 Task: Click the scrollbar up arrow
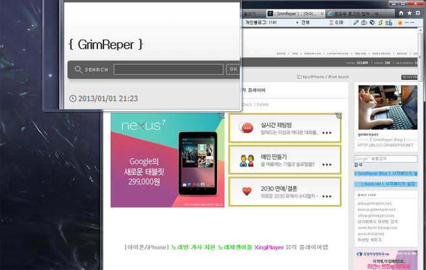tap(420, 29)
